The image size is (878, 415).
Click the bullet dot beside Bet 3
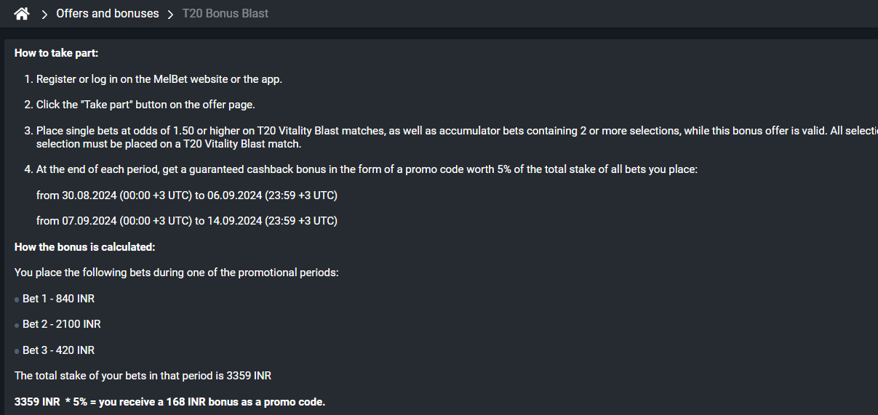(x=17, y=352)
